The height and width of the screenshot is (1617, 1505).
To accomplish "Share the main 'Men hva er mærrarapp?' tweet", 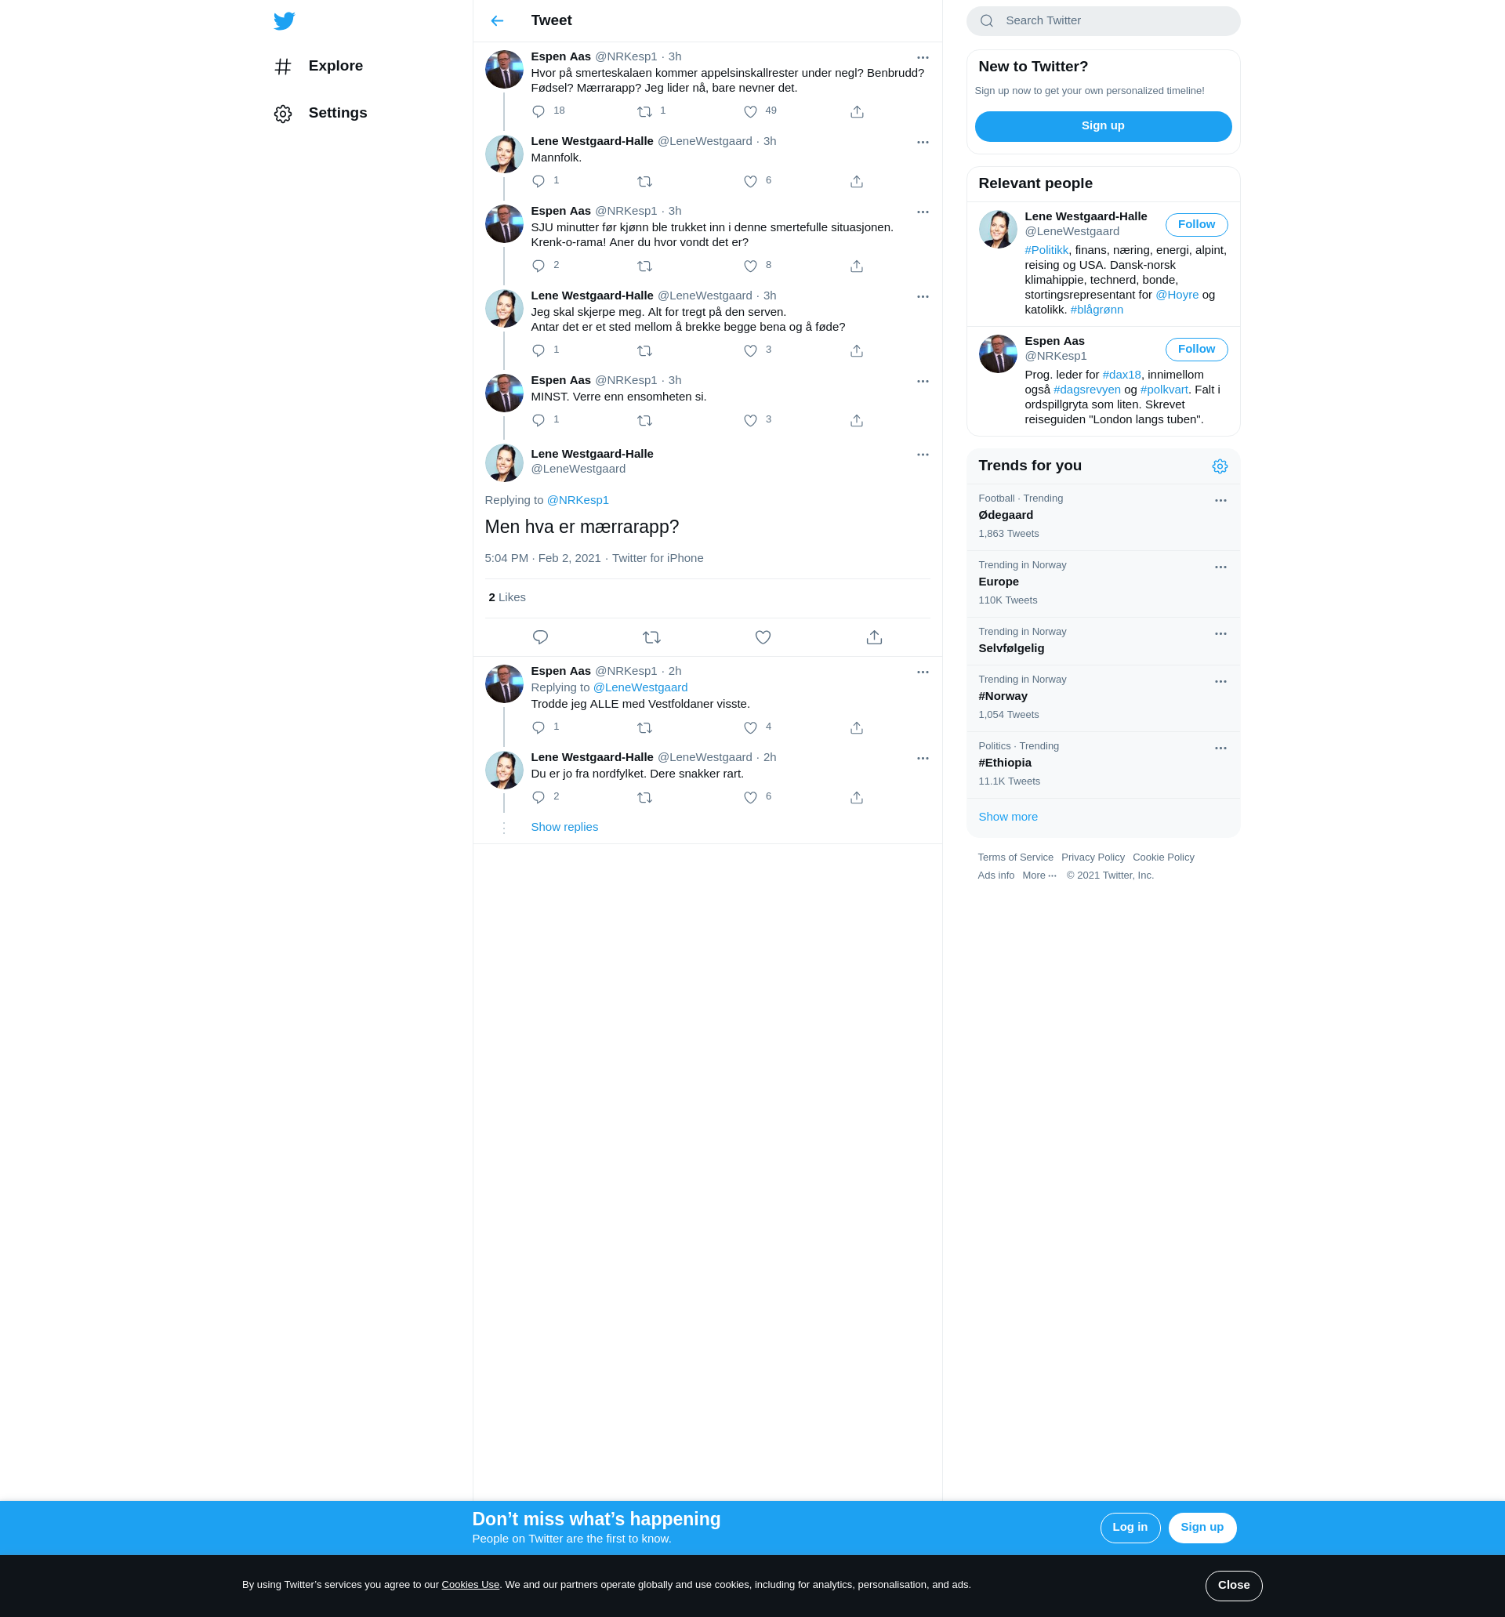I will 875,638.
